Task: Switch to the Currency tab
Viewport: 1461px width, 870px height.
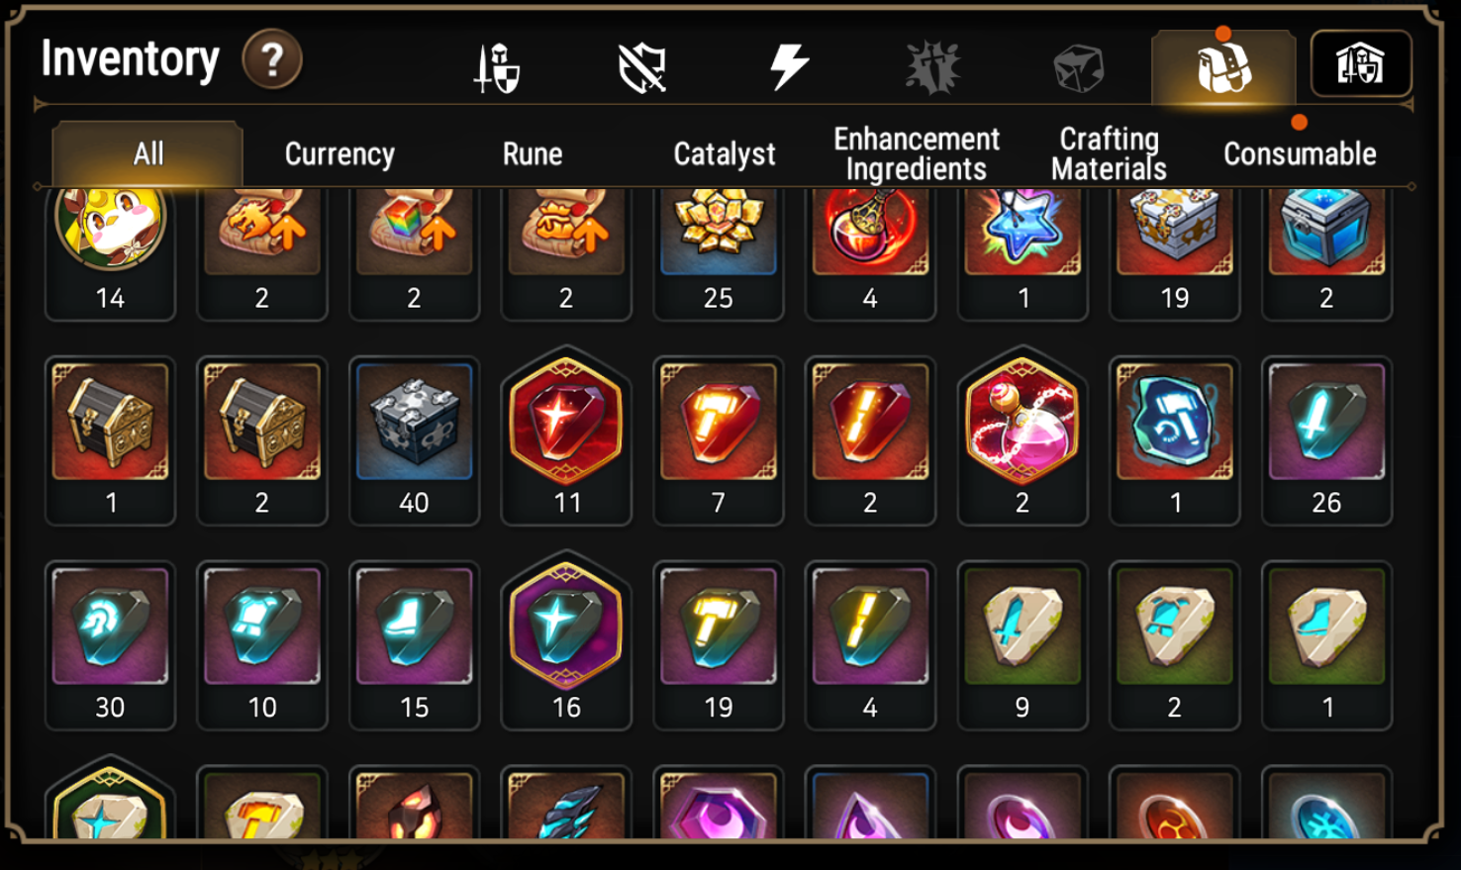Action: 340,154
